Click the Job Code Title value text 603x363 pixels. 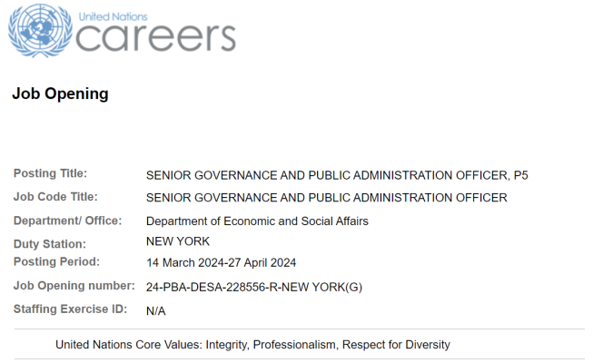click(x=327, y=198)
